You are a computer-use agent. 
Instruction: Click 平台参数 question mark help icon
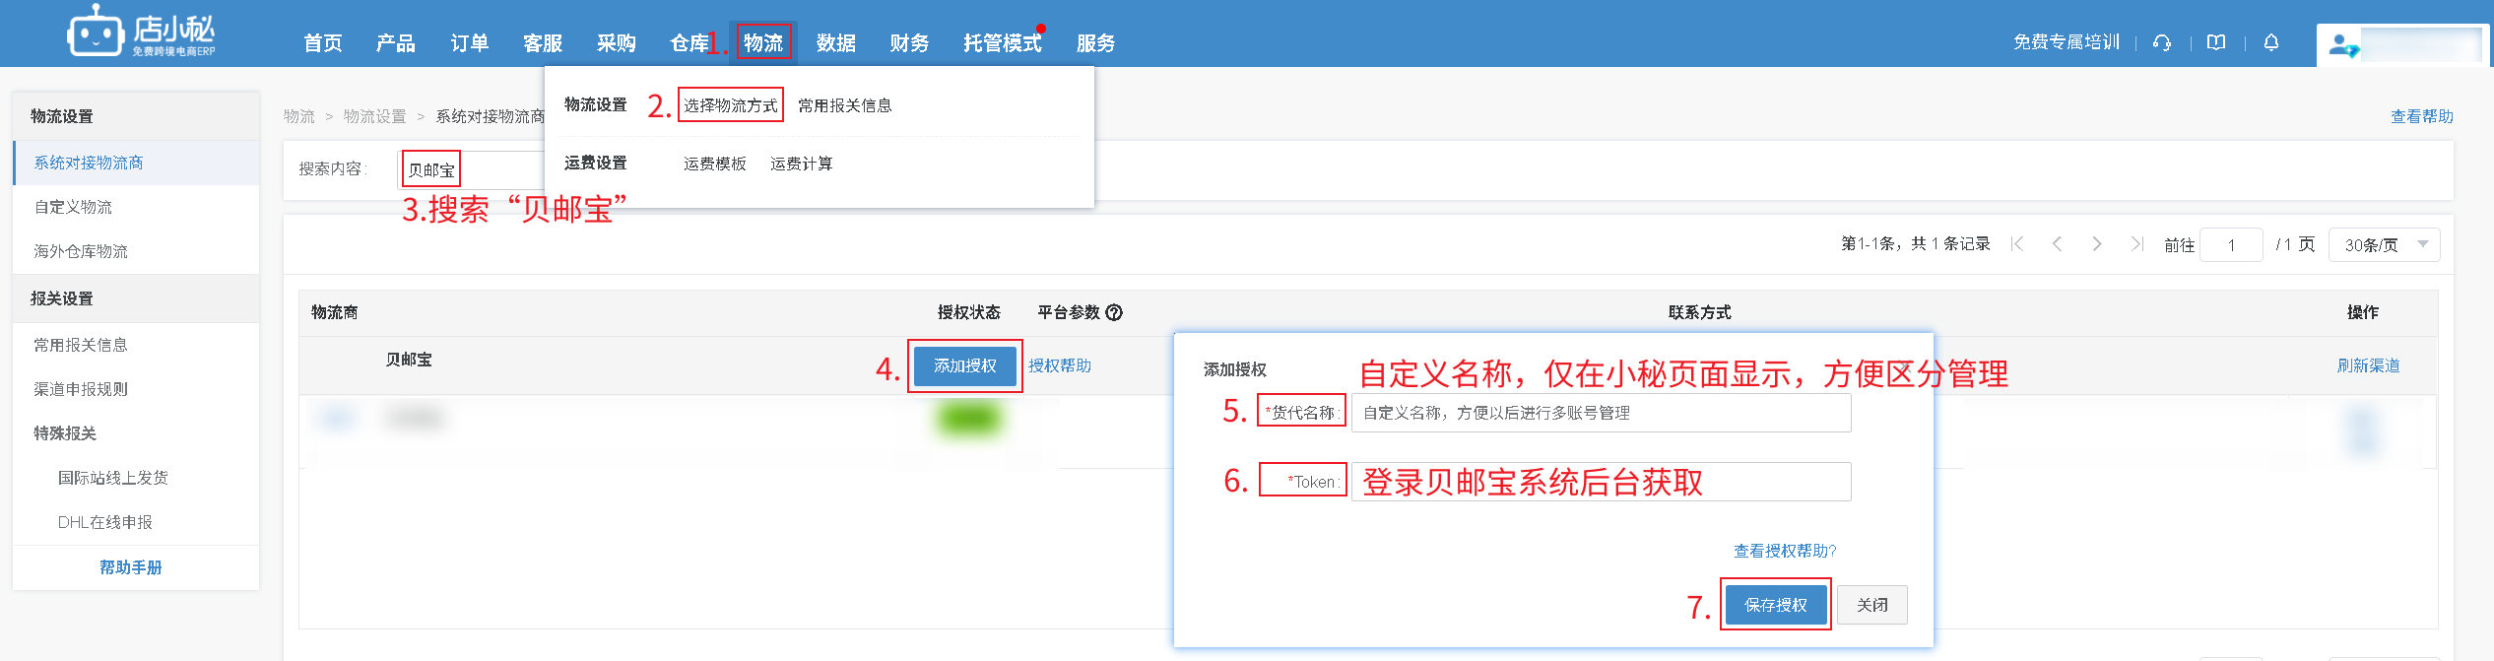click(1114, 312)
